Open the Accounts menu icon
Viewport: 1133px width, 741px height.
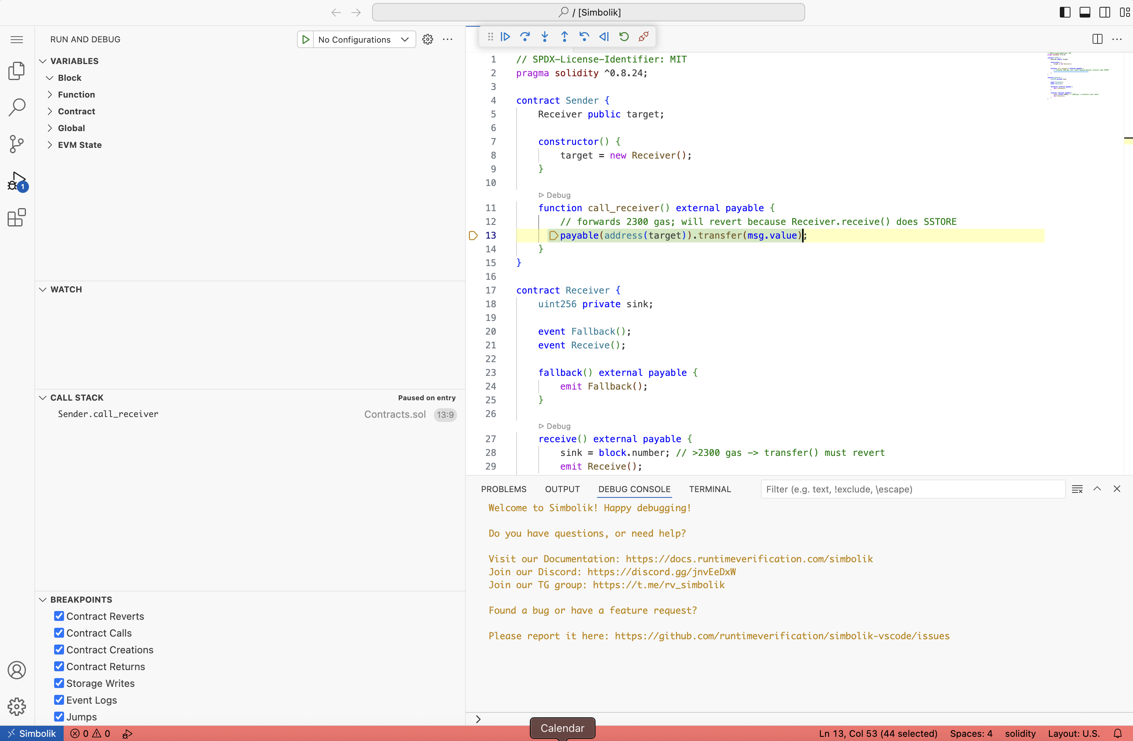(x=17, y=670)
